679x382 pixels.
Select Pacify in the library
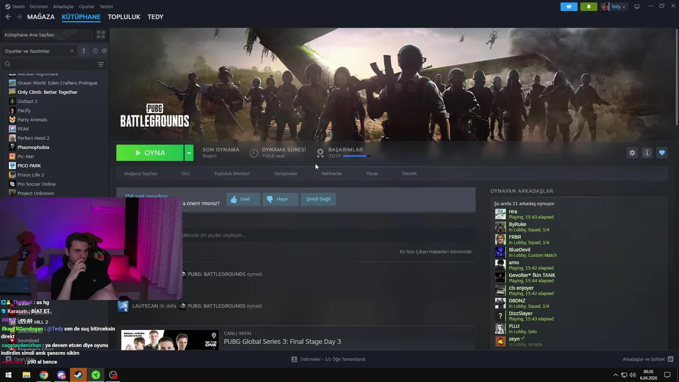click(x=24, y=110)
